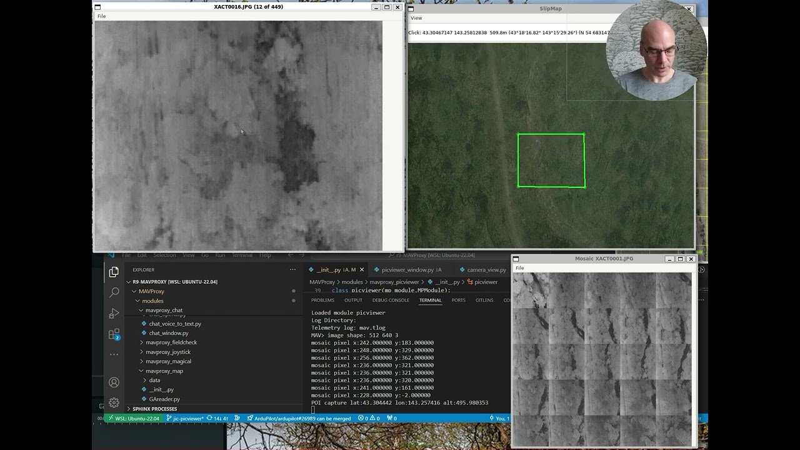Open the Extensions view with badge 2
The height and width of the screenshot is (450, 800).
coord(114,334)
